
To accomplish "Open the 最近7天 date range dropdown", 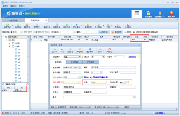I will 22,32.
